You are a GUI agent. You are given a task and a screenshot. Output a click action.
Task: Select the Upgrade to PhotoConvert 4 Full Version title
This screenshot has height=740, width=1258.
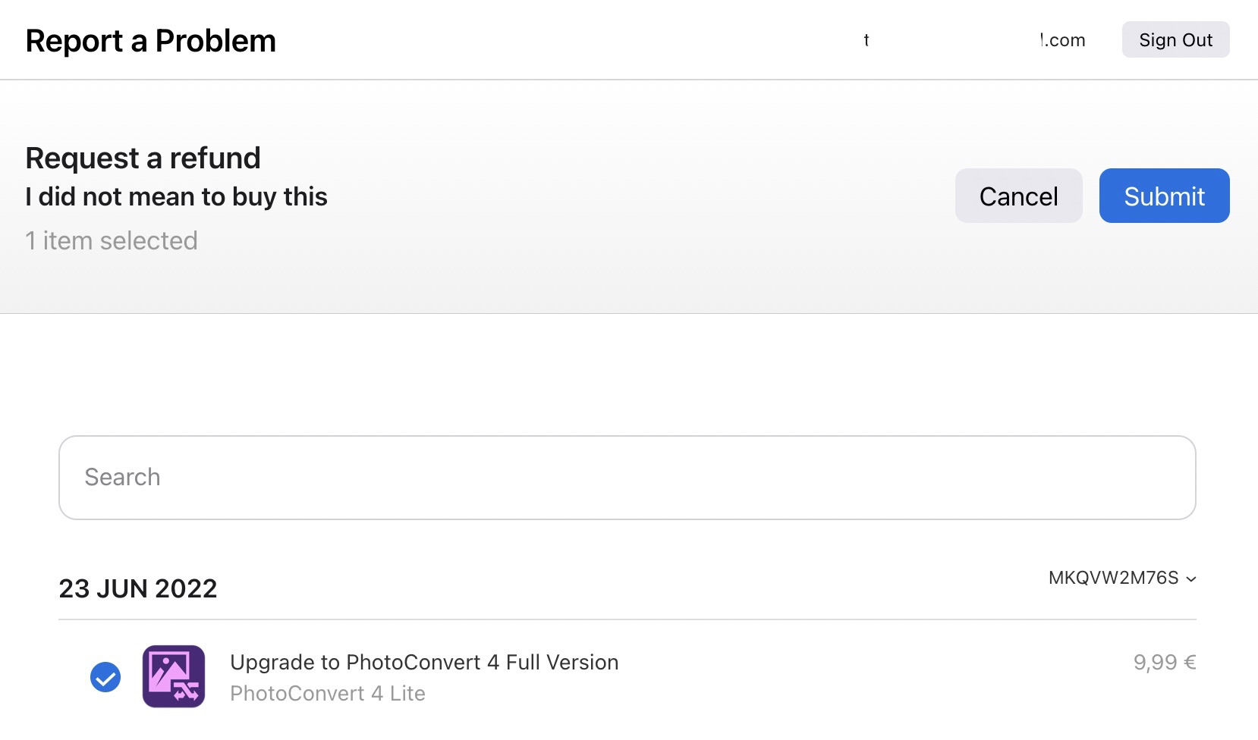pos(424,663)
